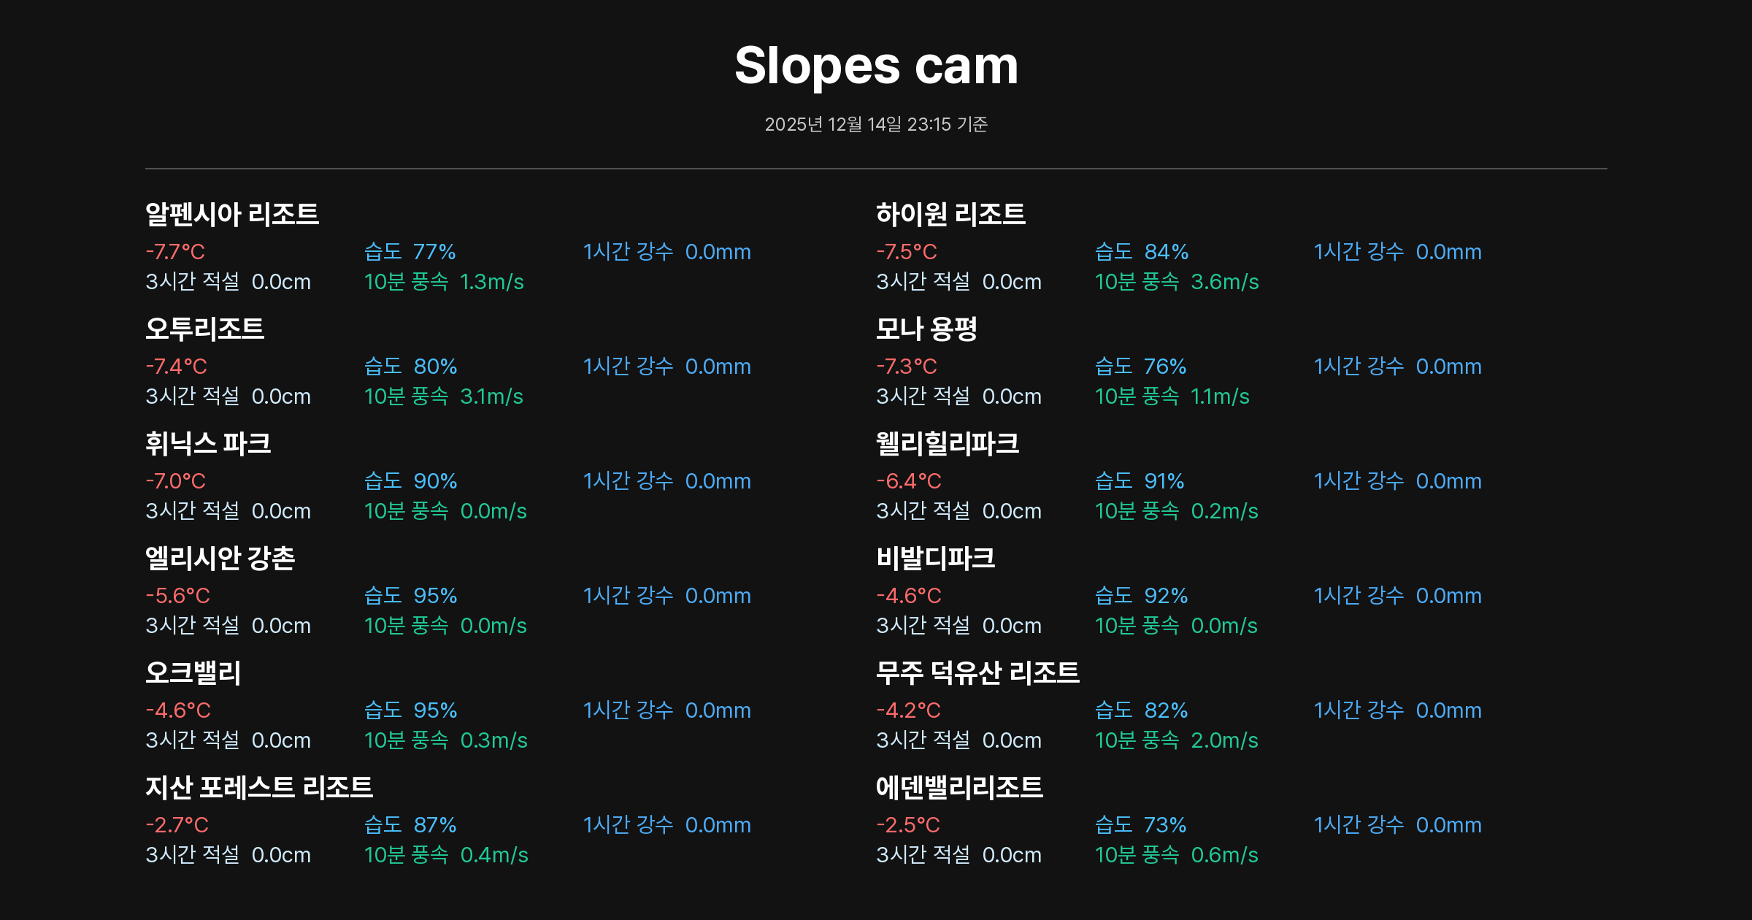Select 지산 포레스트 리조트 heading
The height and width of the screenshot is (920, 1752).
[259, 787]
